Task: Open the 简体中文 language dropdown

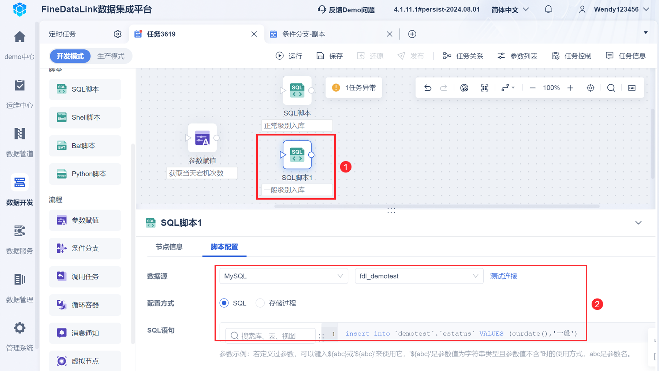Action: click(510, 10)
